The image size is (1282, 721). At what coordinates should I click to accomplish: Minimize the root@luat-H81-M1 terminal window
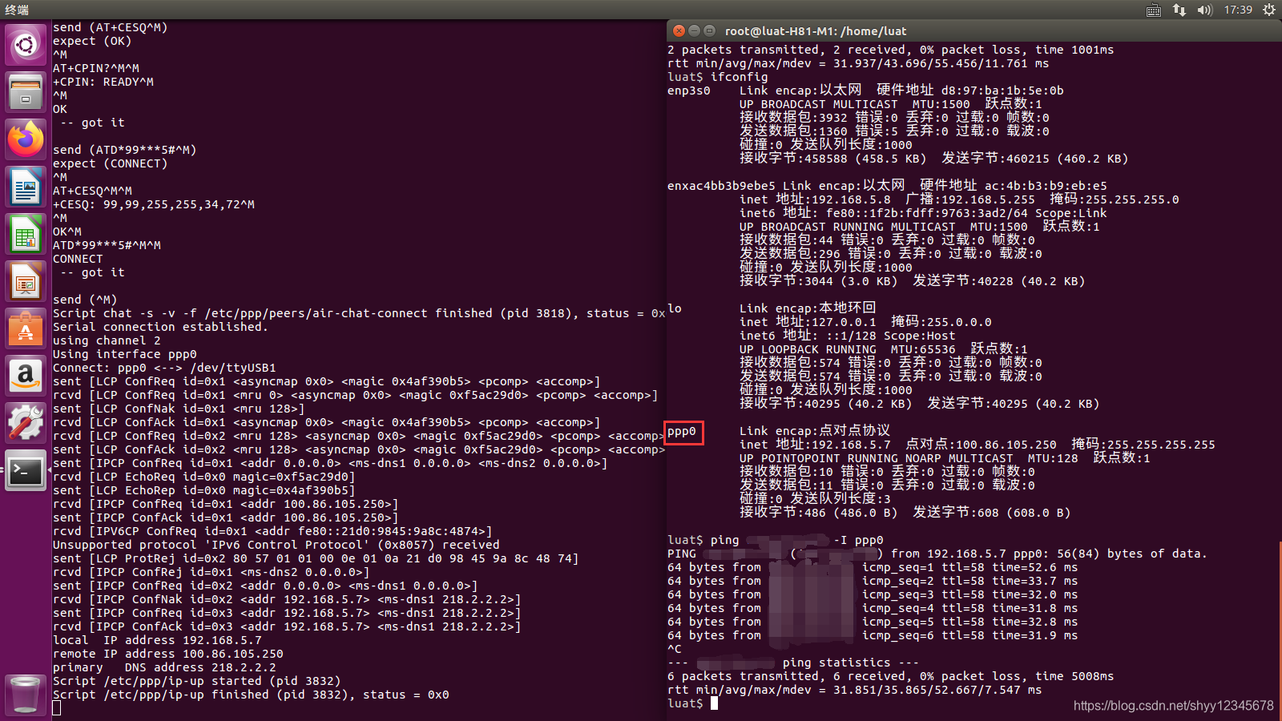694,30
